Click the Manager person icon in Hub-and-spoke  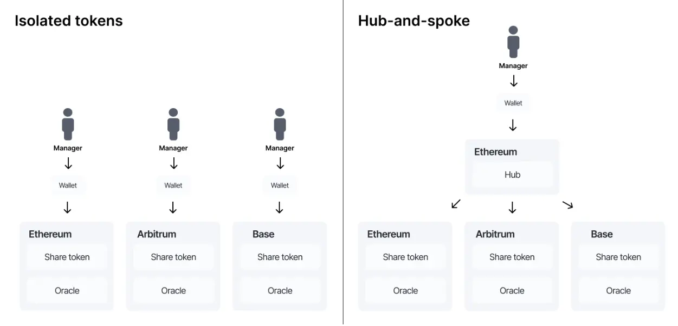pos(513,42)
